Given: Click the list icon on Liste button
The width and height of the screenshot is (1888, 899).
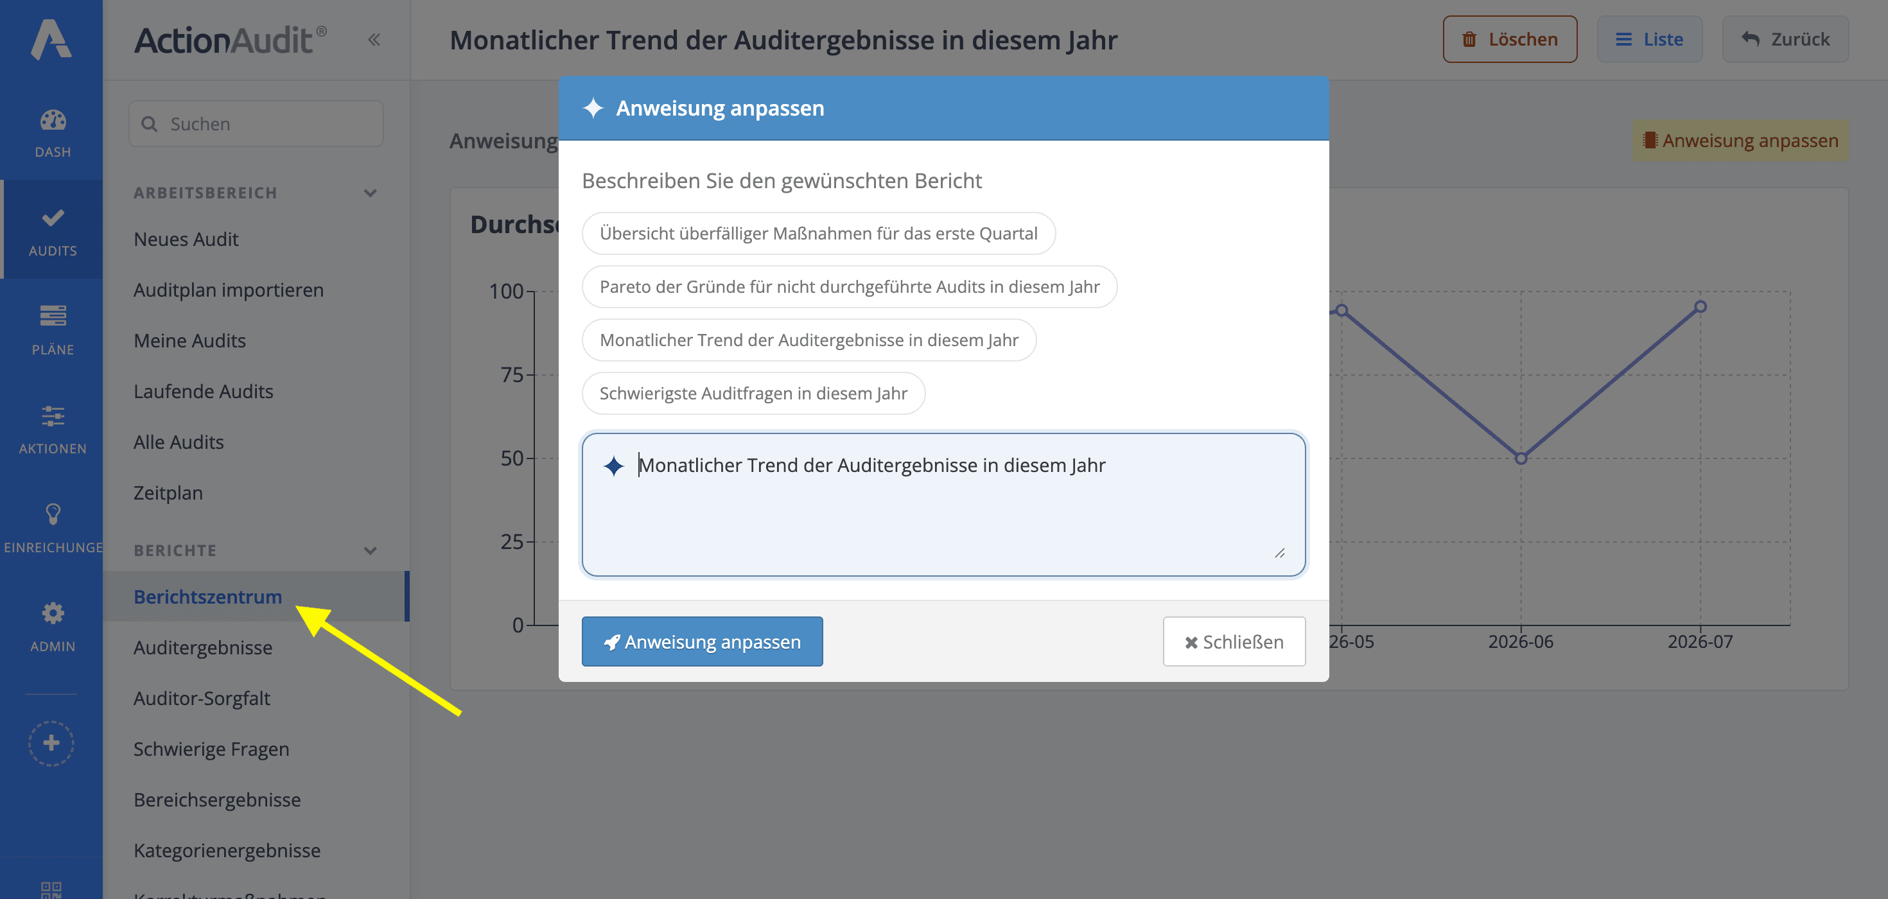Looking at the screenshot, I should (x=1623, y=40).
